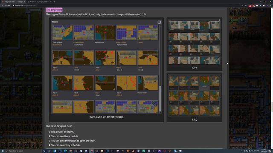The width and height of the screenshot is (273, 153).
Task: Click the system tray clock
Action: [264, 151]
